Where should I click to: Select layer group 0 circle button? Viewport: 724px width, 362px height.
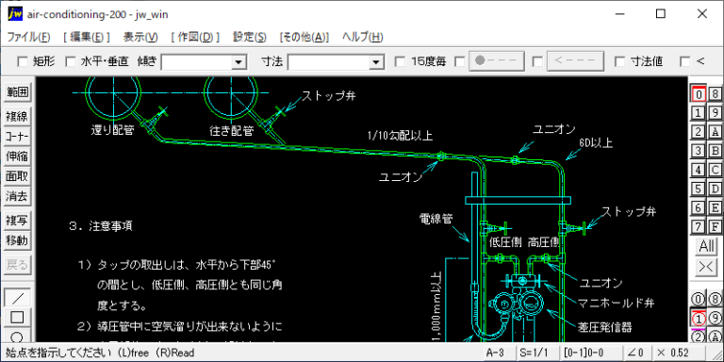(x=699, y=299)
